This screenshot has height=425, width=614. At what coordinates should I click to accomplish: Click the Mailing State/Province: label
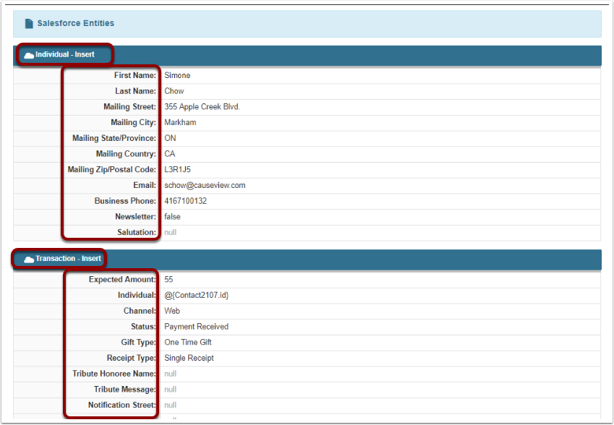pos(114,138)
